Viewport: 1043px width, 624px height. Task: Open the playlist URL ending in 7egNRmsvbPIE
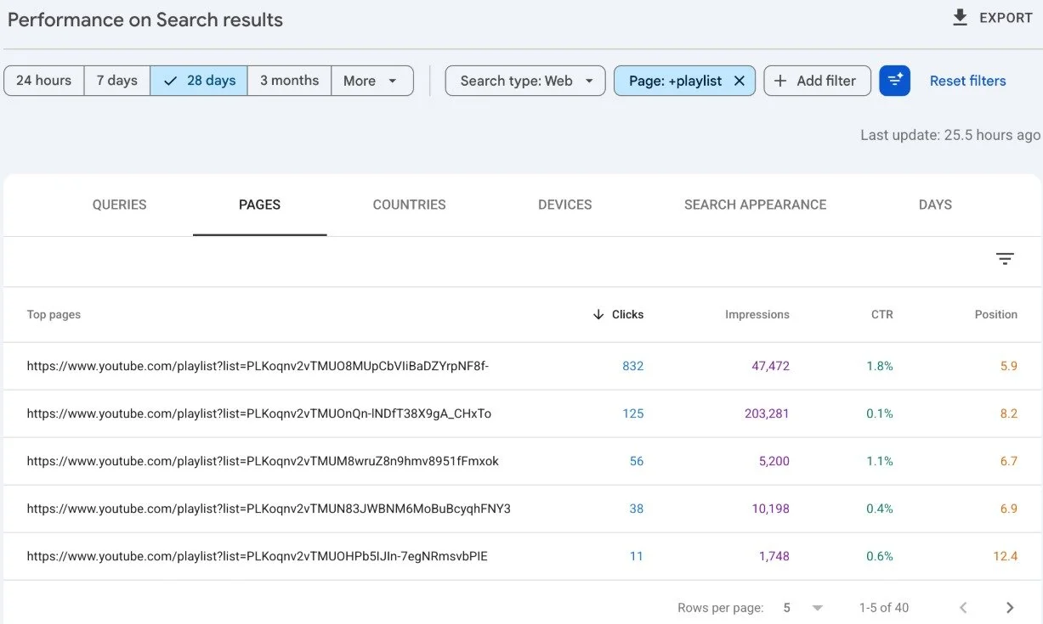coord(257,556)
